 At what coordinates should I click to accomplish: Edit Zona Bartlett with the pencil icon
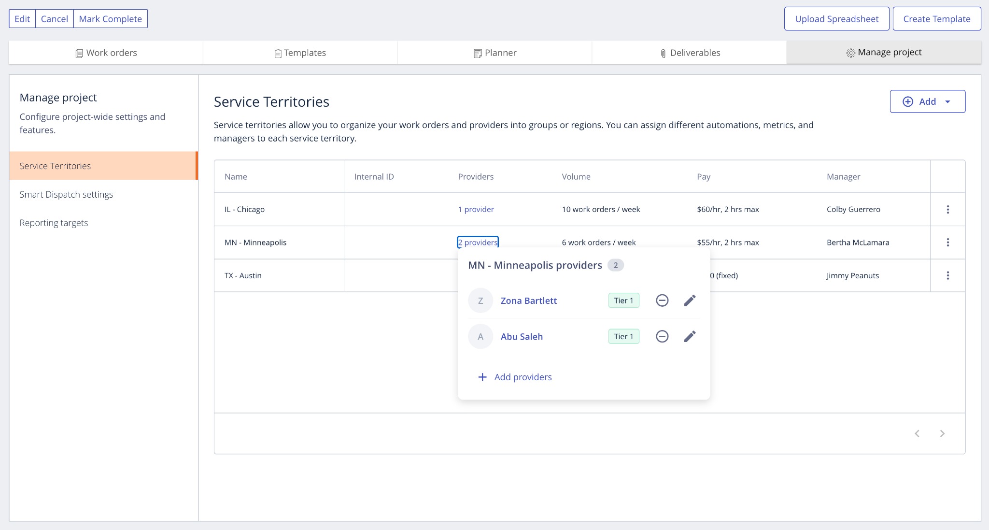690,301
